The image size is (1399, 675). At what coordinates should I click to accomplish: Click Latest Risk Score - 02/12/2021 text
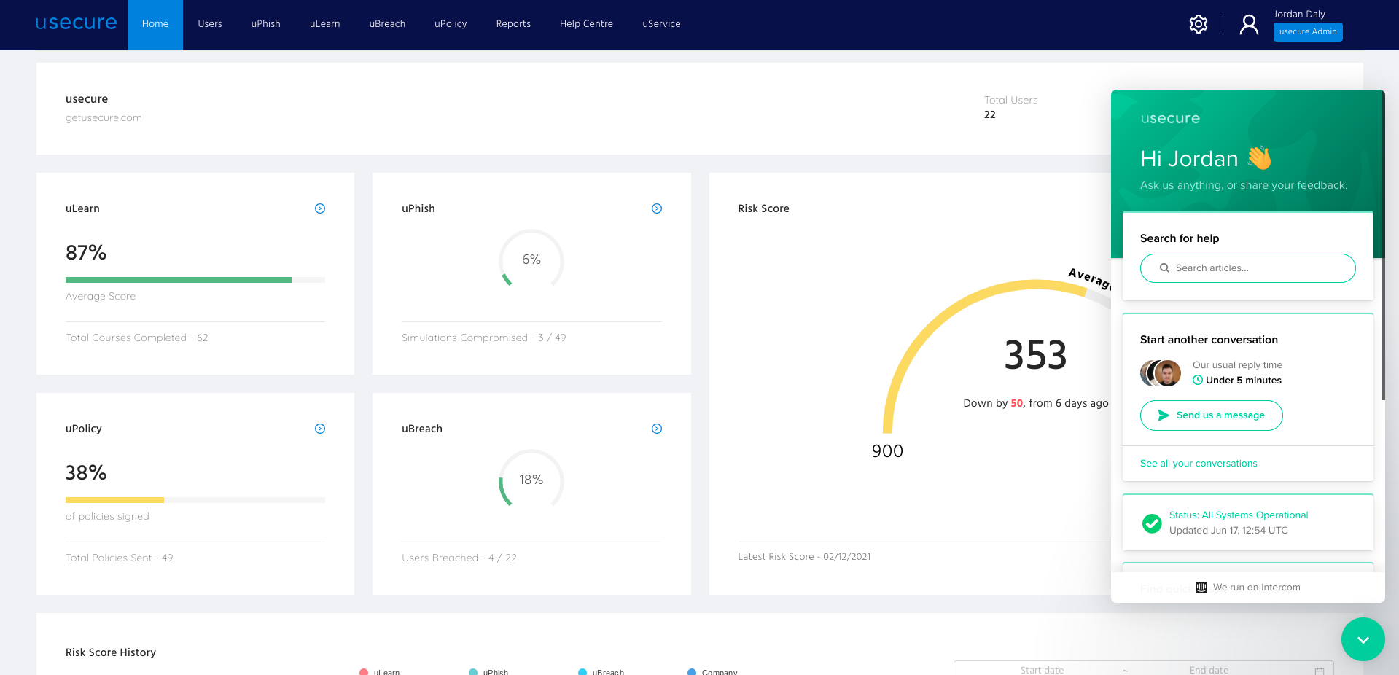coord(804,556)
